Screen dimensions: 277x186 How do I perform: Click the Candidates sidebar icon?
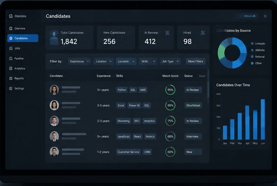pyautogui.click(x=11, y=38)
